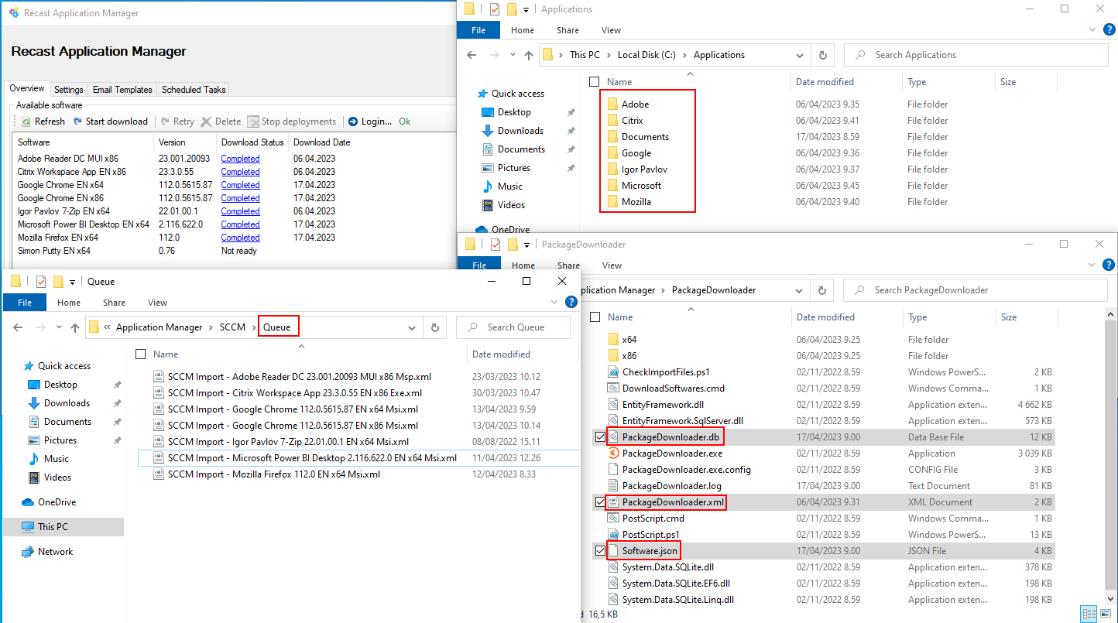Open View tab in PackageDownloader window

pos(612,265)
